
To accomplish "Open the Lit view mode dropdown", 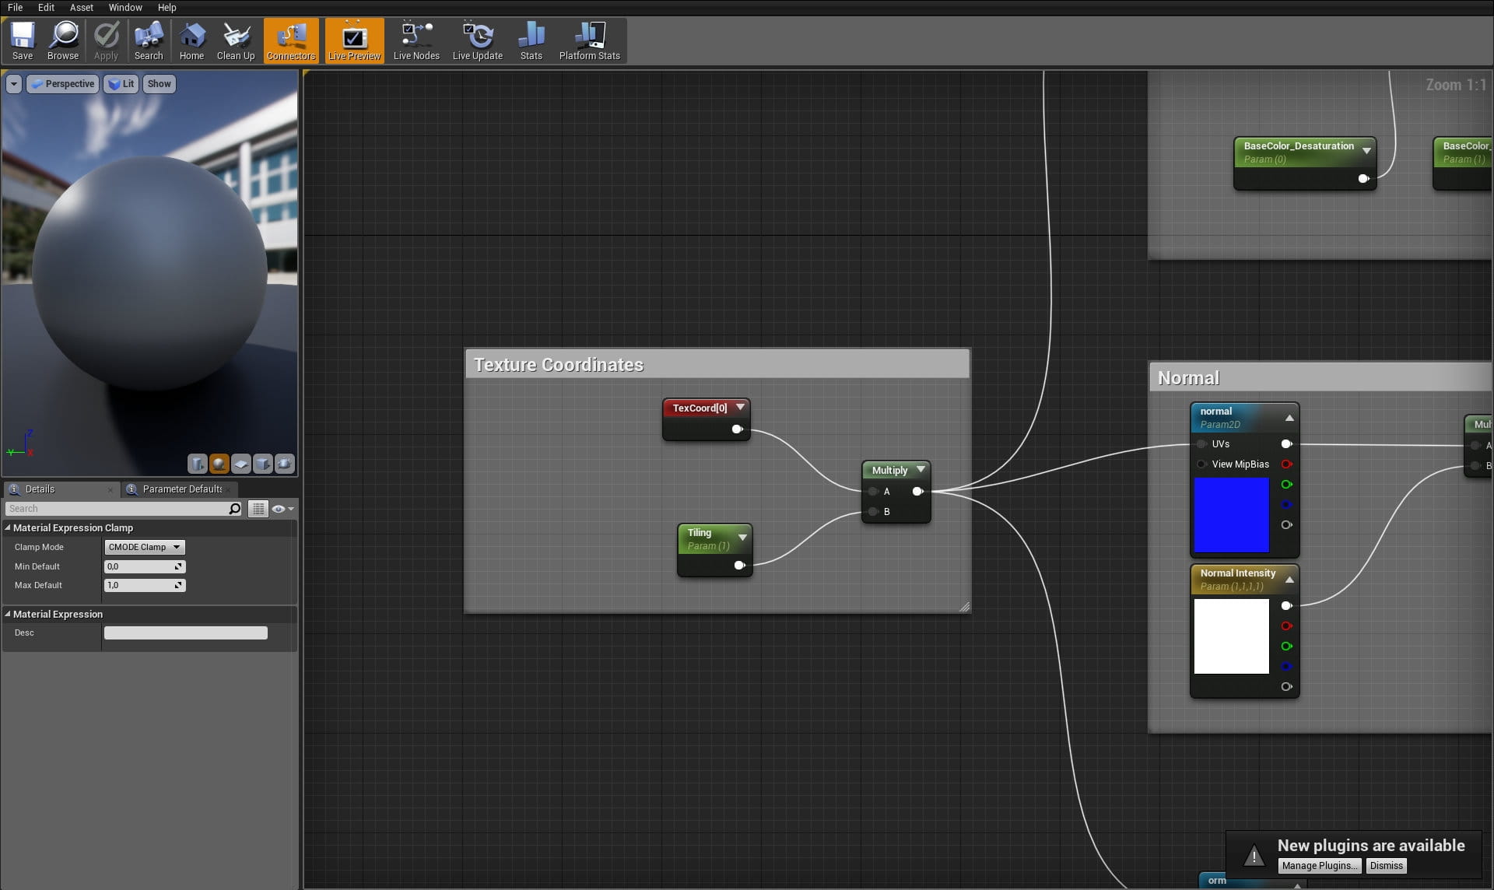I will [x=121, y=84].
